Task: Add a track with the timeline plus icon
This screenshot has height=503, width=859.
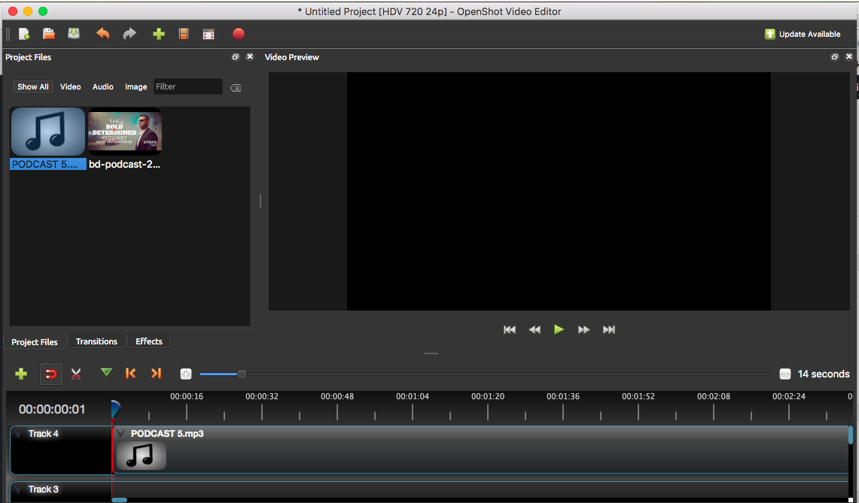Action: coord(21,374)
